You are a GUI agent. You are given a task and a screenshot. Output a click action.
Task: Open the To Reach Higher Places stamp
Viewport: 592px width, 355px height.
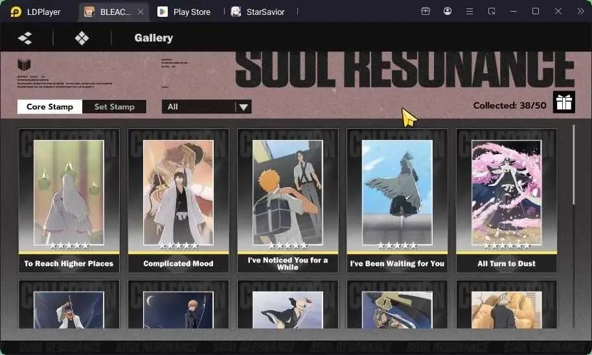tap(69, 201)
